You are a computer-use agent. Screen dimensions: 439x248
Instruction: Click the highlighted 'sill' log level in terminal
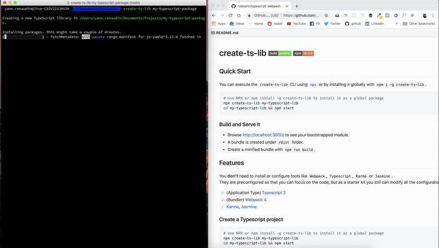pos(86,37)
